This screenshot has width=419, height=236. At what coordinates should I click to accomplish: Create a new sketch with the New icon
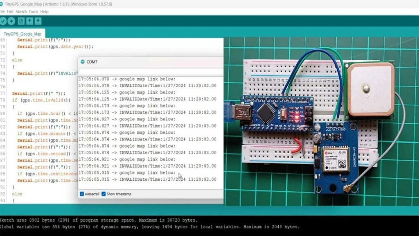coord(21,21)
